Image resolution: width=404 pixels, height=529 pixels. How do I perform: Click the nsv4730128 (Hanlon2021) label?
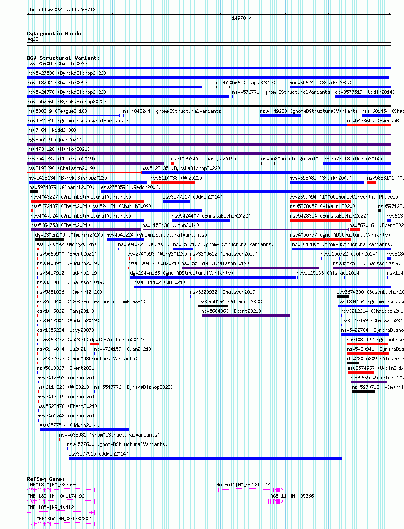pyautogui.click(x=59, y=149)
